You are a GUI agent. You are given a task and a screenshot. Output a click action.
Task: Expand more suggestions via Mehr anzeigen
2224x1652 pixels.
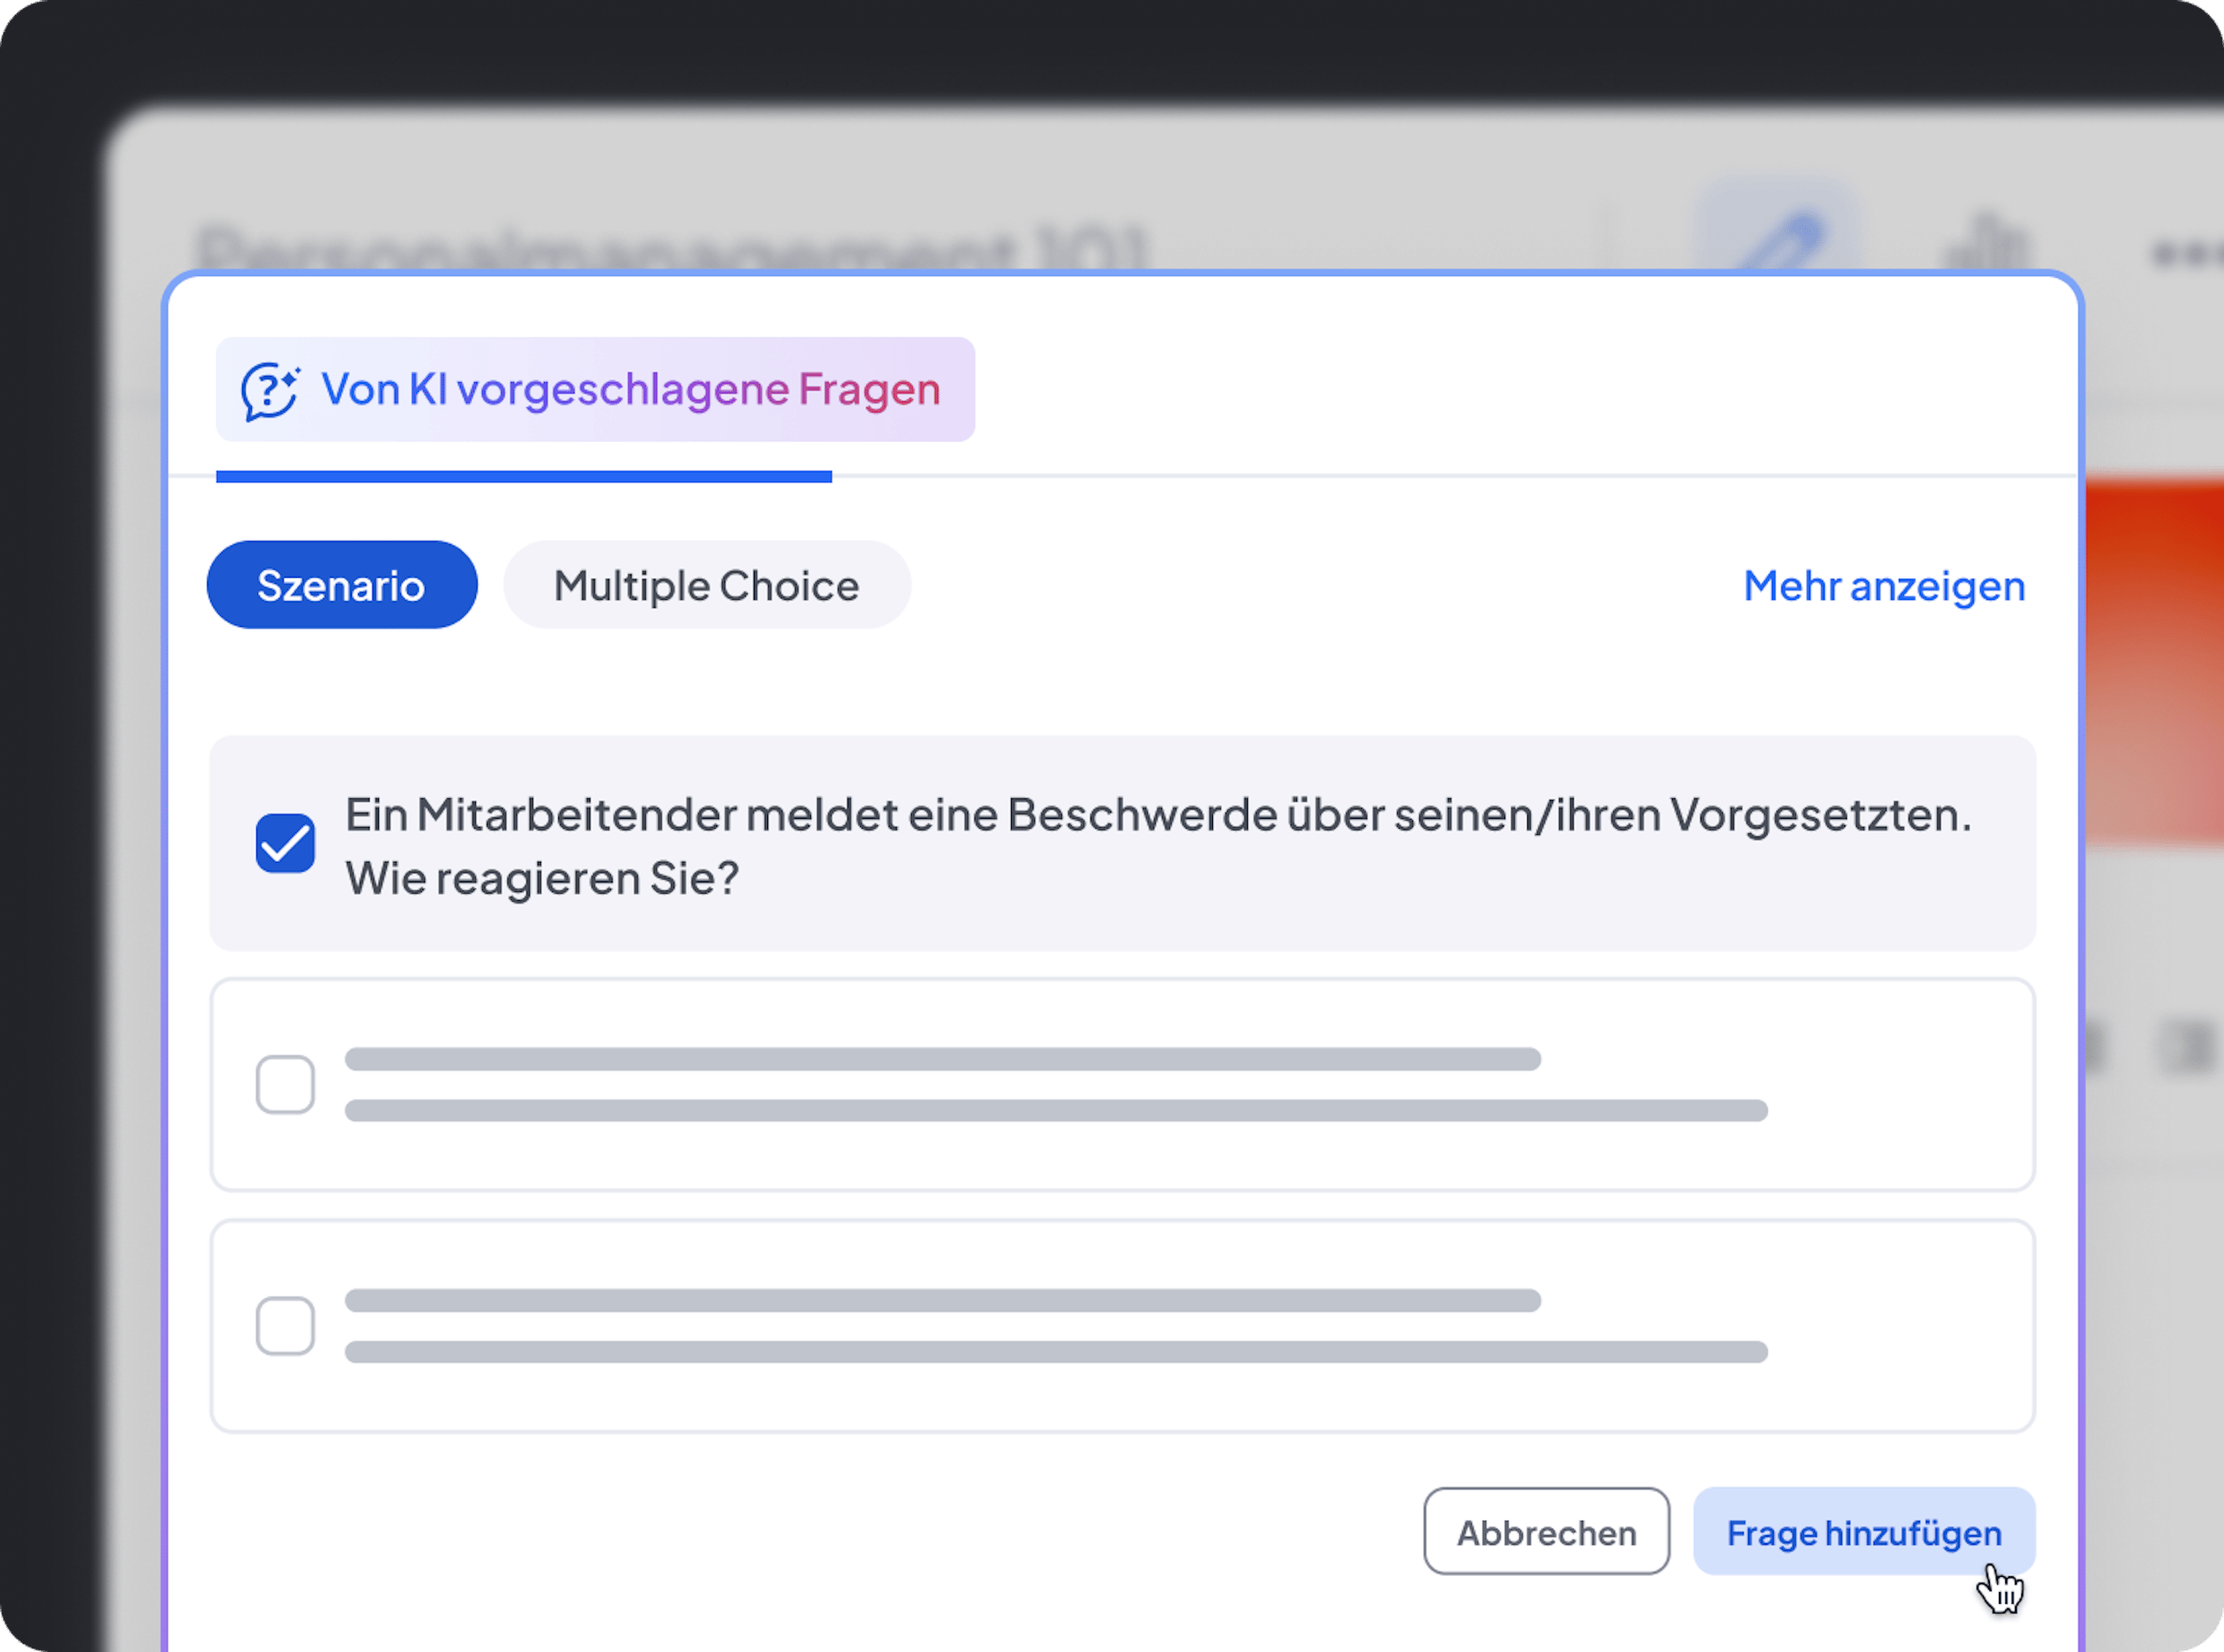point(1883,586)
